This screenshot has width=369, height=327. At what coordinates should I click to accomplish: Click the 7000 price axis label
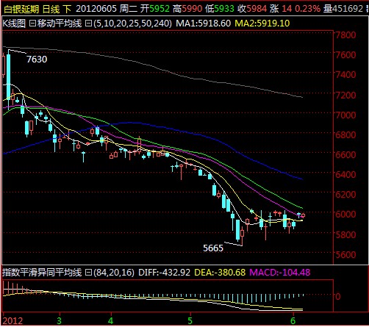pyautogui.click(x=345, y=115)
